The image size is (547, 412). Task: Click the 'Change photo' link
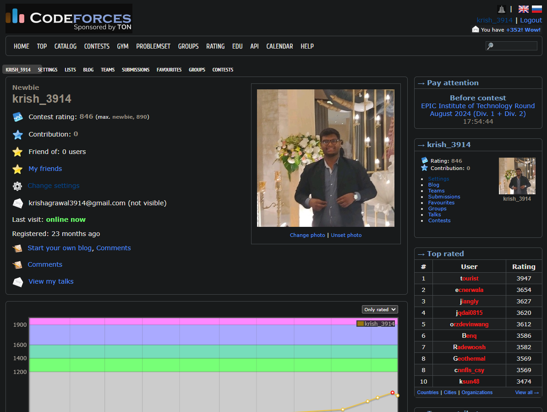coord(307,235)
